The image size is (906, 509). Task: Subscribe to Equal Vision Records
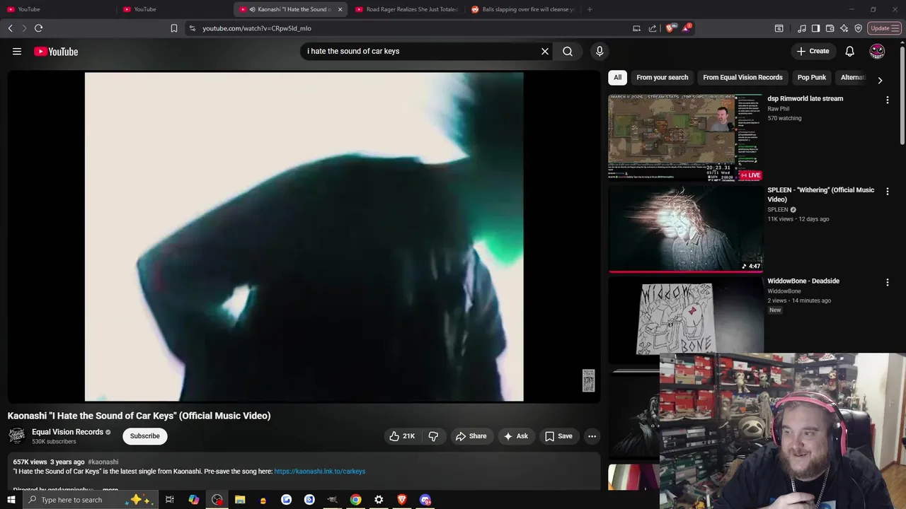tap(144, 436)
